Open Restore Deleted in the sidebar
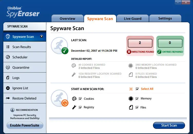 [25, 98]
